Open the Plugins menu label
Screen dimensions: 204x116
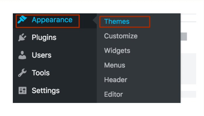44,37
